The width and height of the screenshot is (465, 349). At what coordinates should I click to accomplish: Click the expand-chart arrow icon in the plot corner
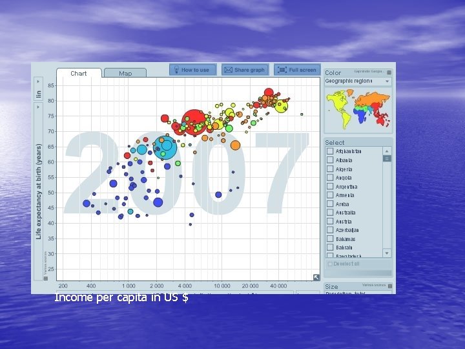pos(316,277)
